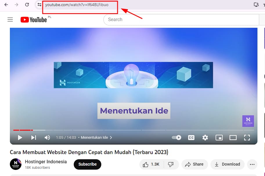Viewport: 265px width, 176px height.
Task: Click the video progress bar
Action: pyautogui.click(x=134, y=130)
